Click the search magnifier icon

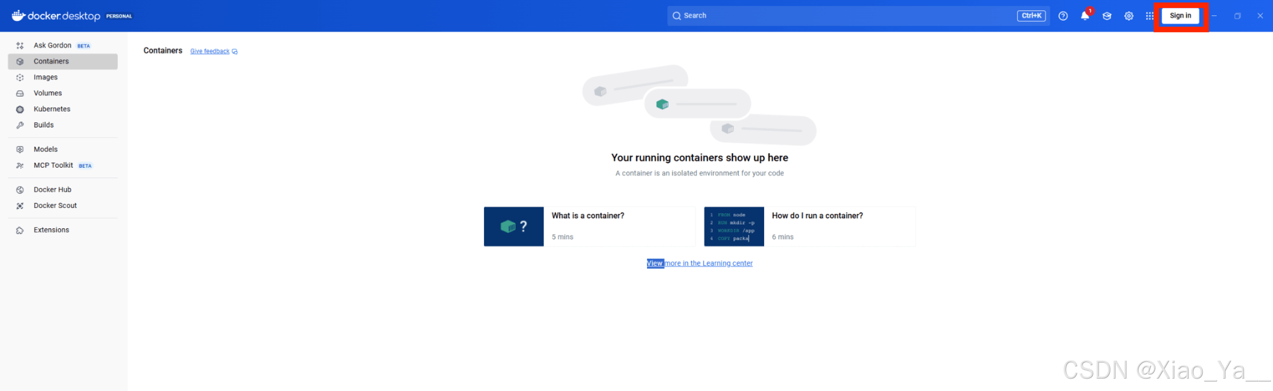tap(676, 16)
